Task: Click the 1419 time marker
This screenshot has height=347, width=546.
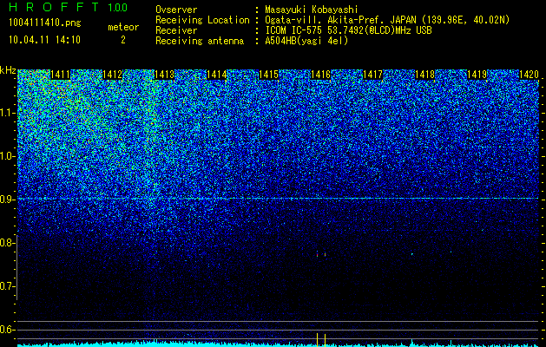Action: click(x=477, y=75)
